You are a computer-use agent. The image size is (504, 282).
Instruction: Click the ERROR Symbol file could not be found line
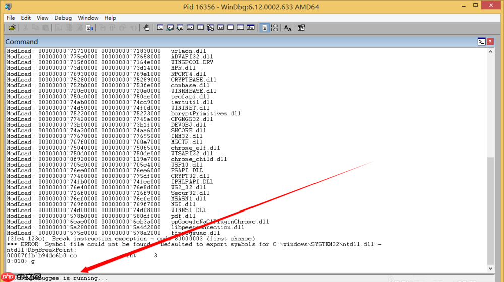point(194,244)
